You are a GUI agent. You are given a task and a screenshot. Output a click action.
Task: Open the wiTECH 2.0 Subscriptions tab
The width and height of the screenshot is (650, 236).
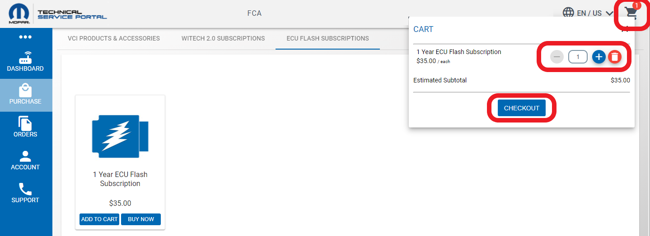[x=223, y=38]
